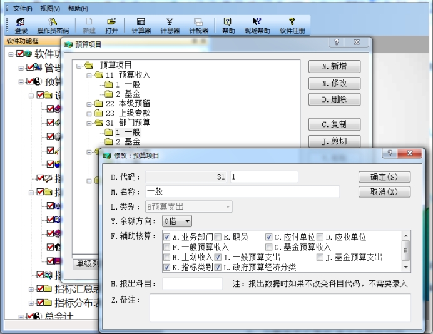
Task: Toggle L.政府预算经济分类 checkbox
Action: (x=218, y=267)
